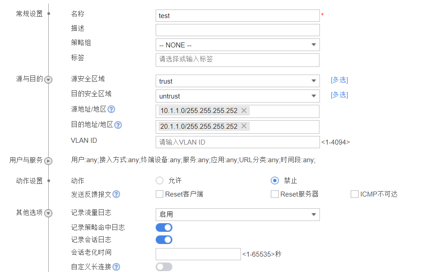Enable the ICMP不可达 checkbox

(355, 194)
